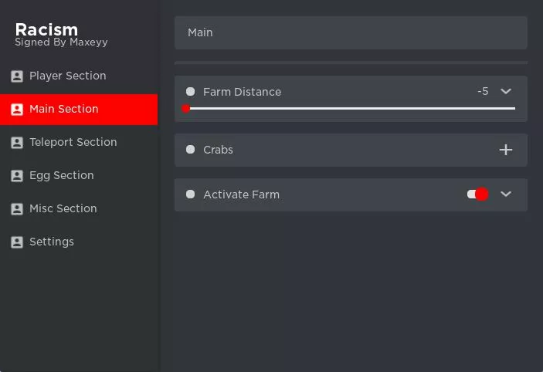Click the Farm Distance slider track

coord(351,109)
